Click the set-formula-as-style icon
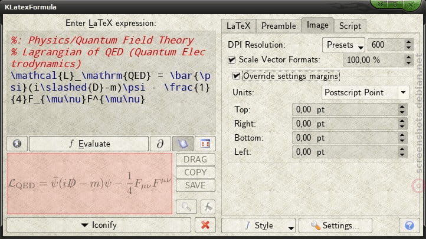This screenshot has width=426, height=239. tap(208, 207)
